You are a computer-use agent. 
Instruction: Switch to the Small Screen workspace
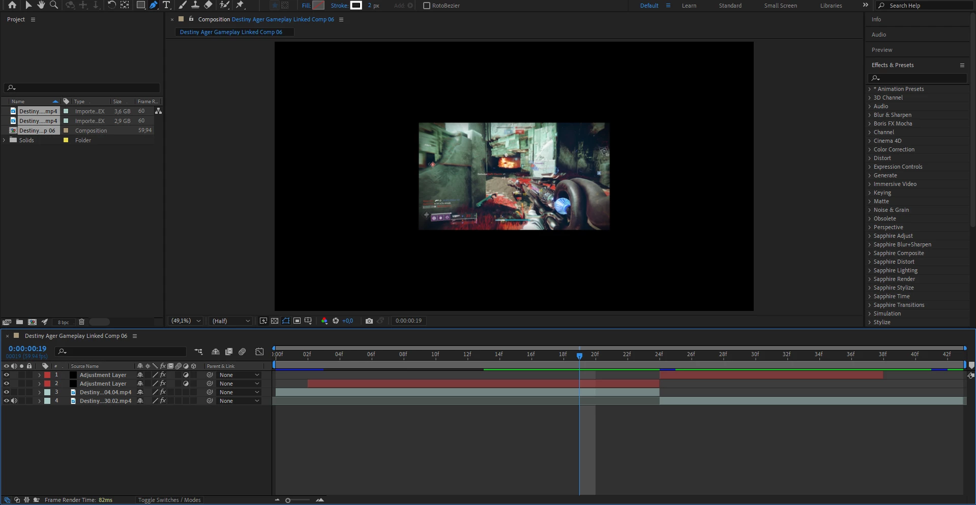click(780, 6)
